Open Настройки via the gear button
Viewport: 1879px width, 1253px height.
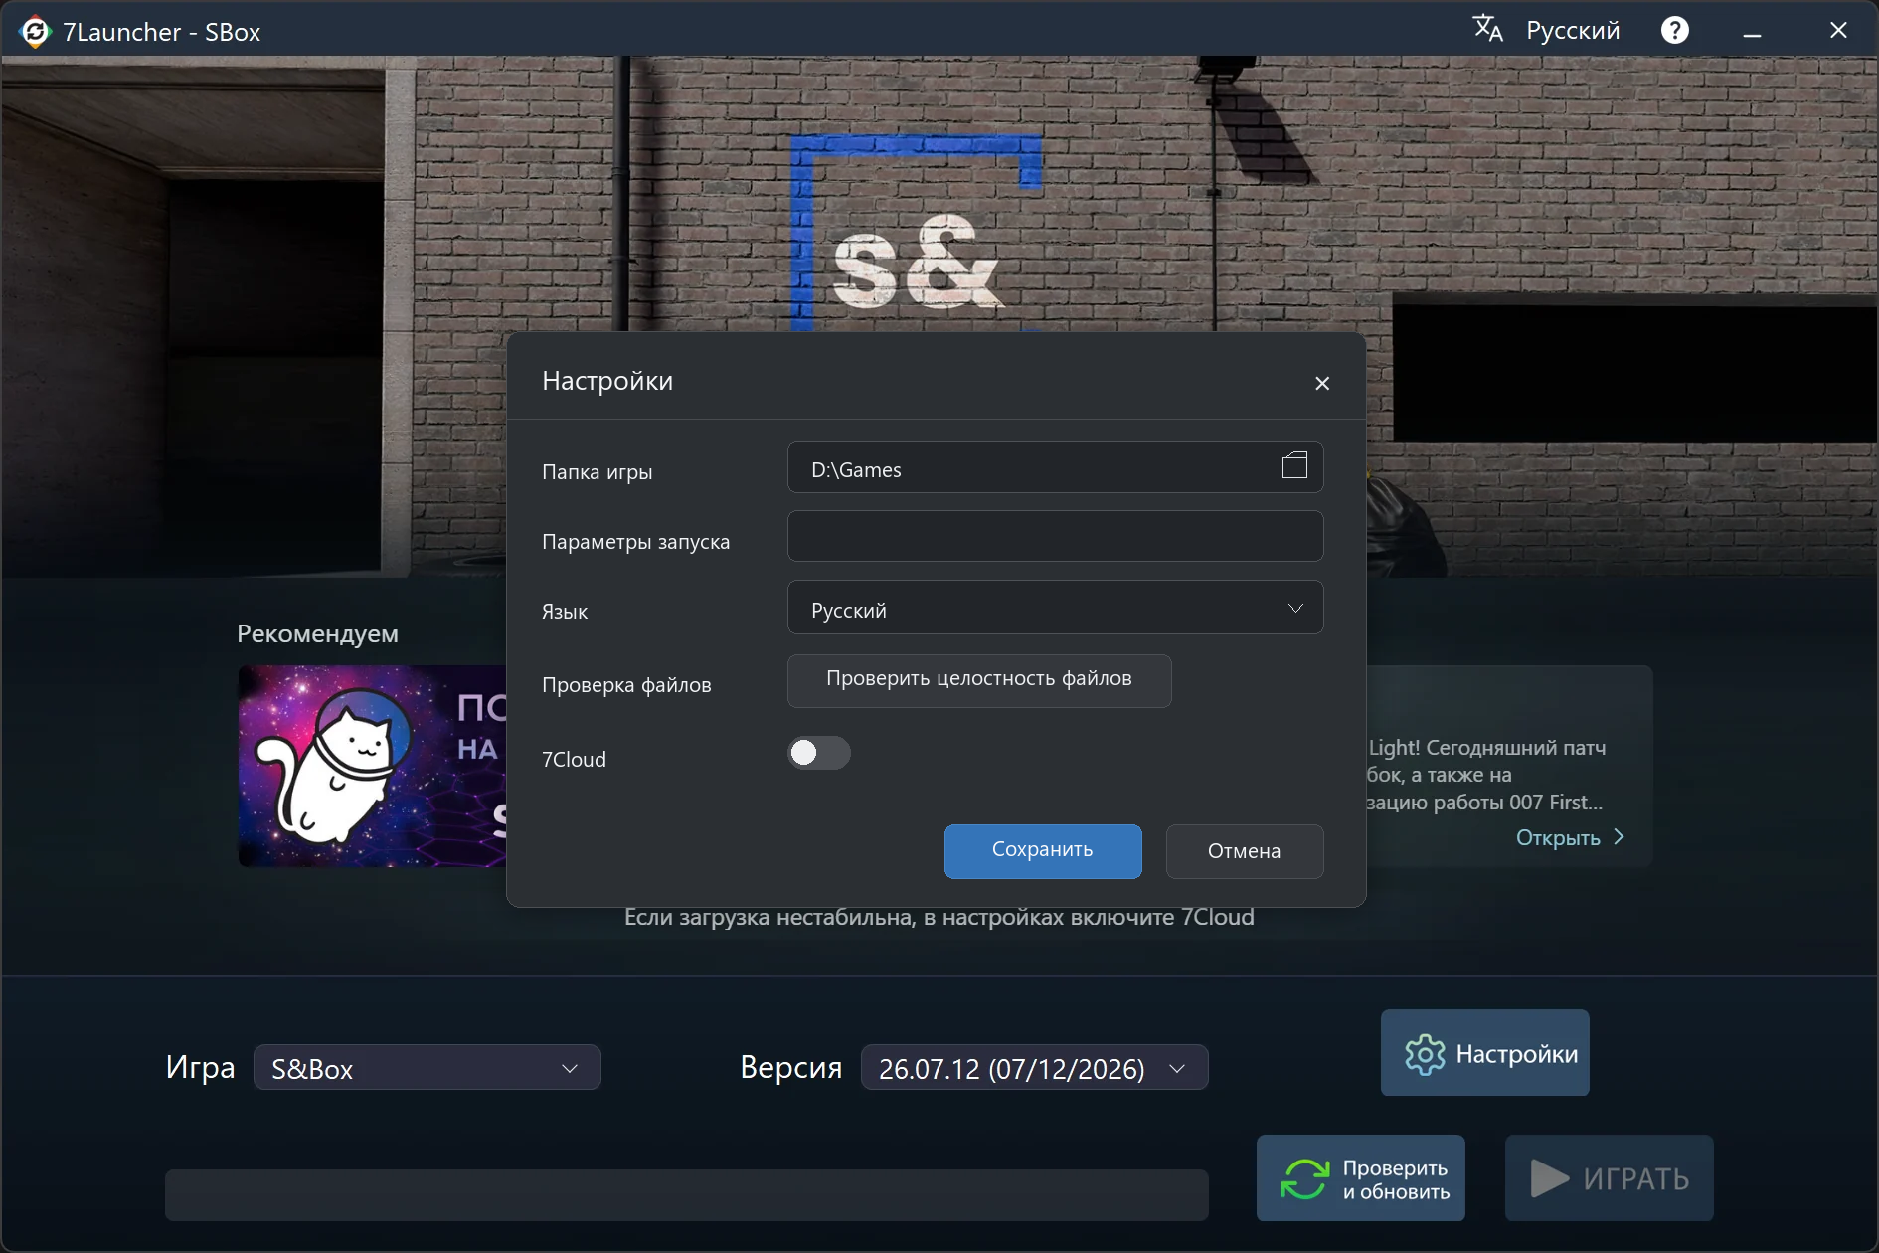pyautogui.click(x=1484, y=1053)
